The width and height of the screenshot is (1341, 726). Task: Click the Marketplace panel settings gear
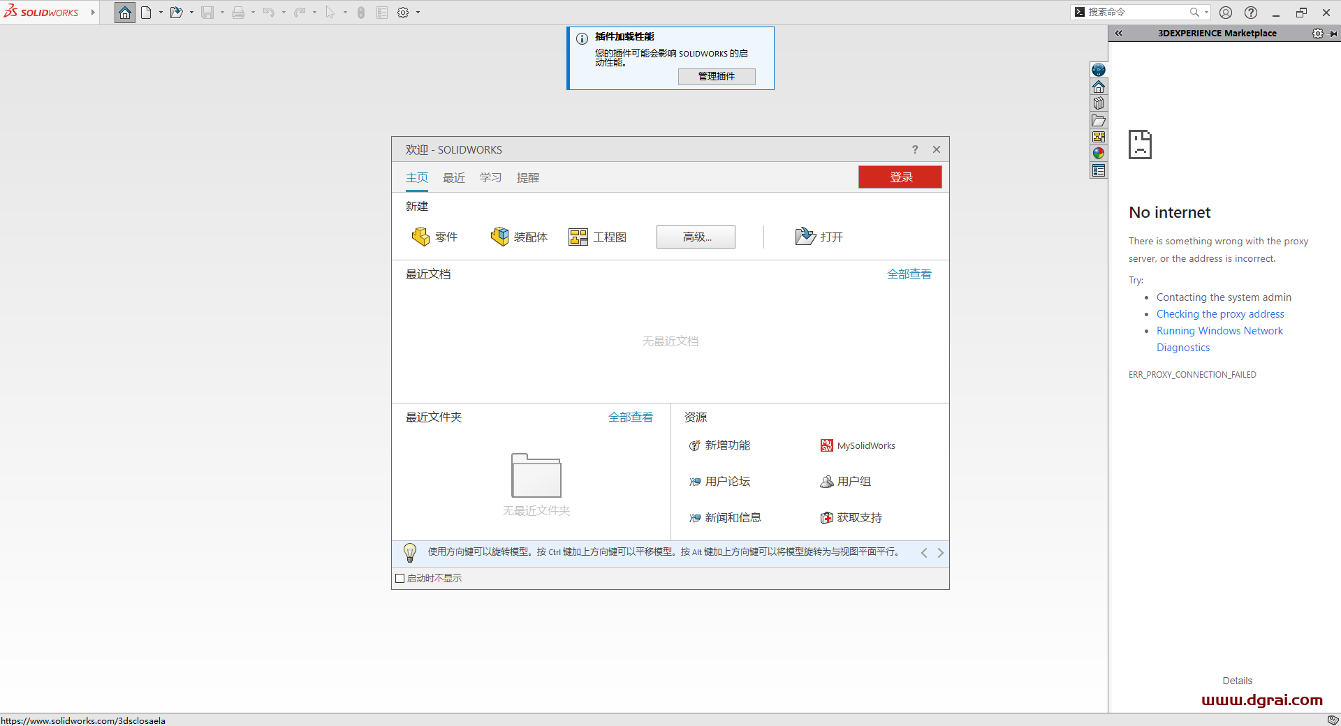(1317, 34)
